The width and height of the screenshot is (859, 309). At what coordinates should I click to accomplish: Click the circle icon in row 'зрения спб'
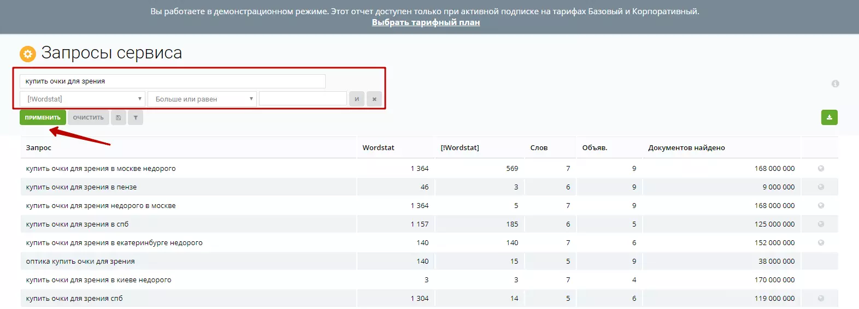tap(821, 299)
